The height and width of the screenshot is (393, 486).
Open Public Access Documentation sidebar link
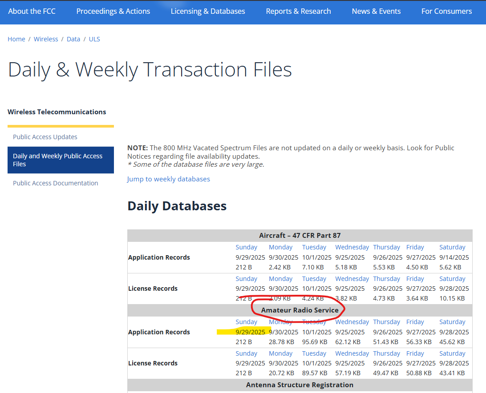point(56,183)
